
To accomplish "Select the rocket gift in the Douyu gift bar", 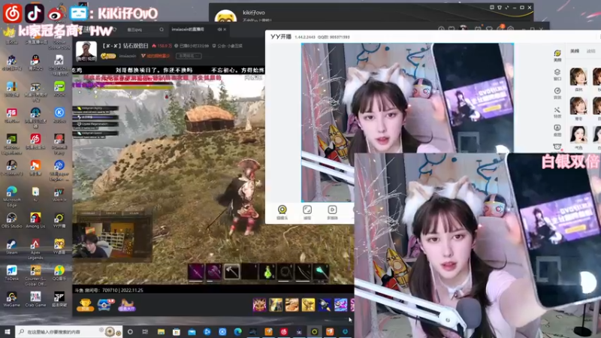I will click(x=325, y=305).
